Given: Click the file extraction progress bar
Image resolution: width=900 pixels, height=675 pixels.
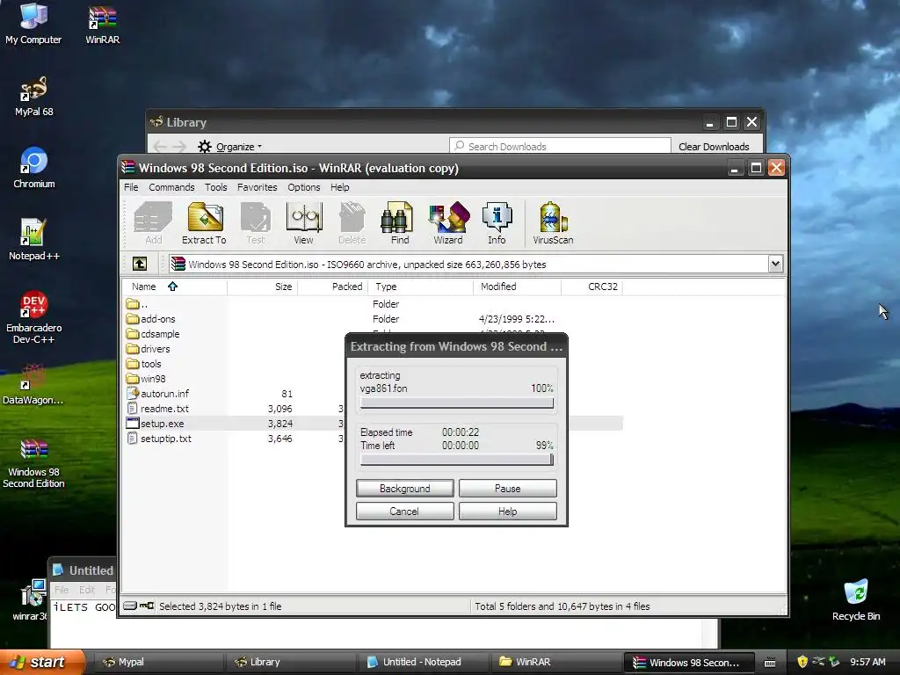Looking at the screenshot, I should (x=457, y=403).
